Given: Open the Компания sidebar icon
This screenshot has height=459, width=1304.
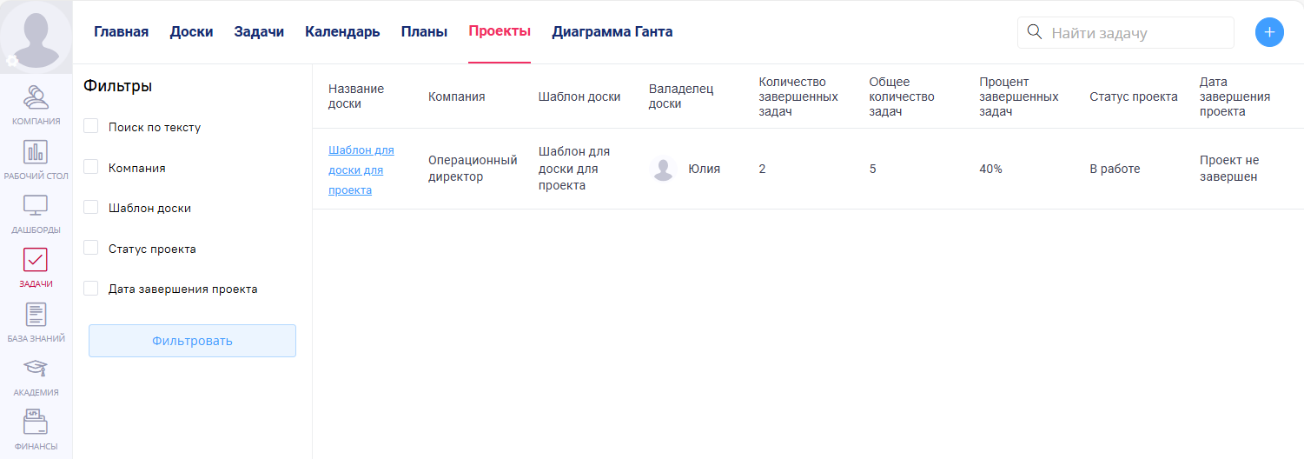Looking at the screenshot, I should [x=36, y=97].
